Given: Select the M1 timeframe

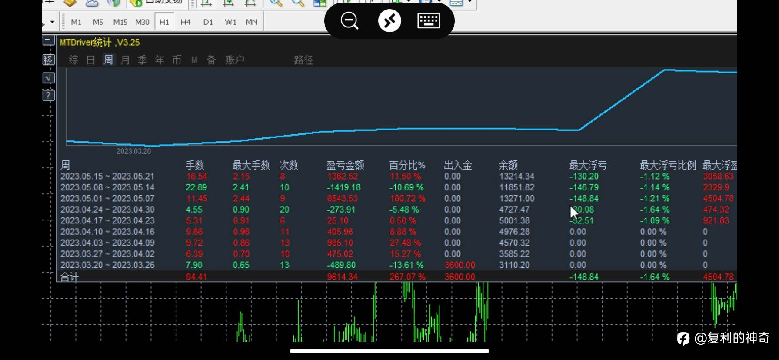Looking at the screenshot, I should 76,22.
